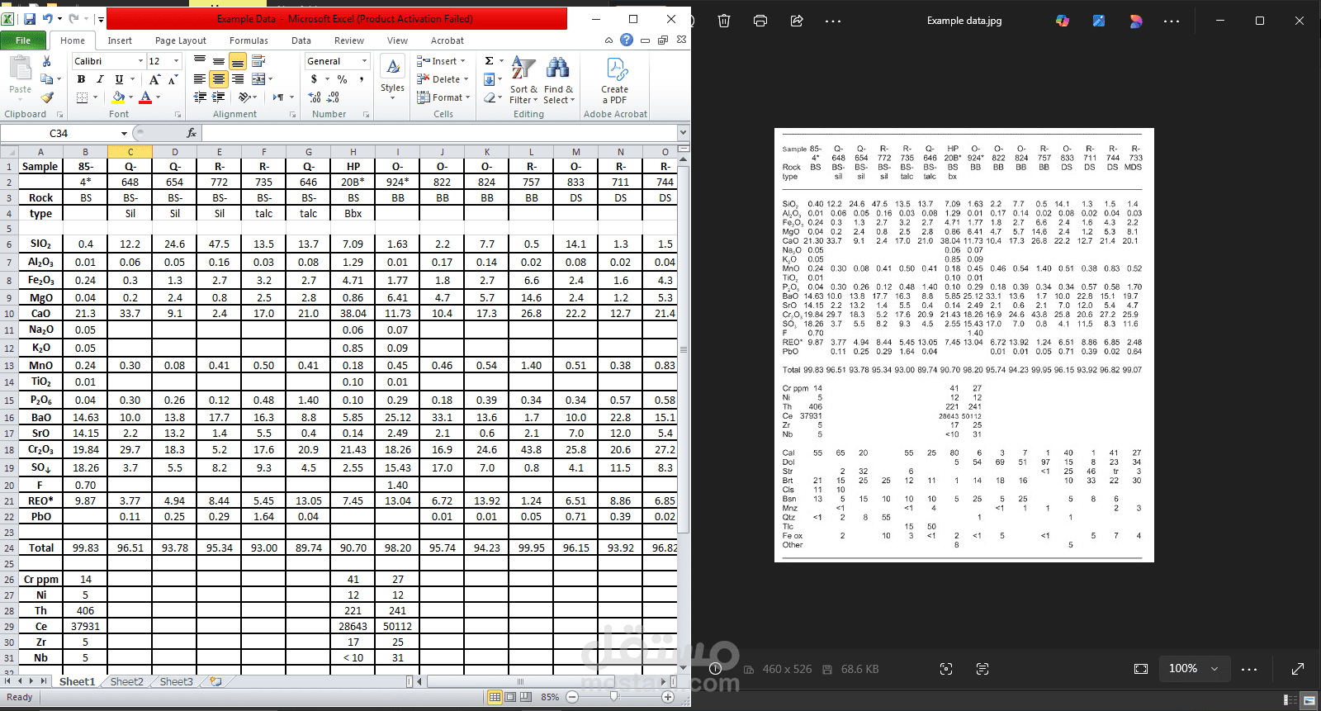Toggle Bold formatting
Screen dimensions: 1321x711
[81, 79]
